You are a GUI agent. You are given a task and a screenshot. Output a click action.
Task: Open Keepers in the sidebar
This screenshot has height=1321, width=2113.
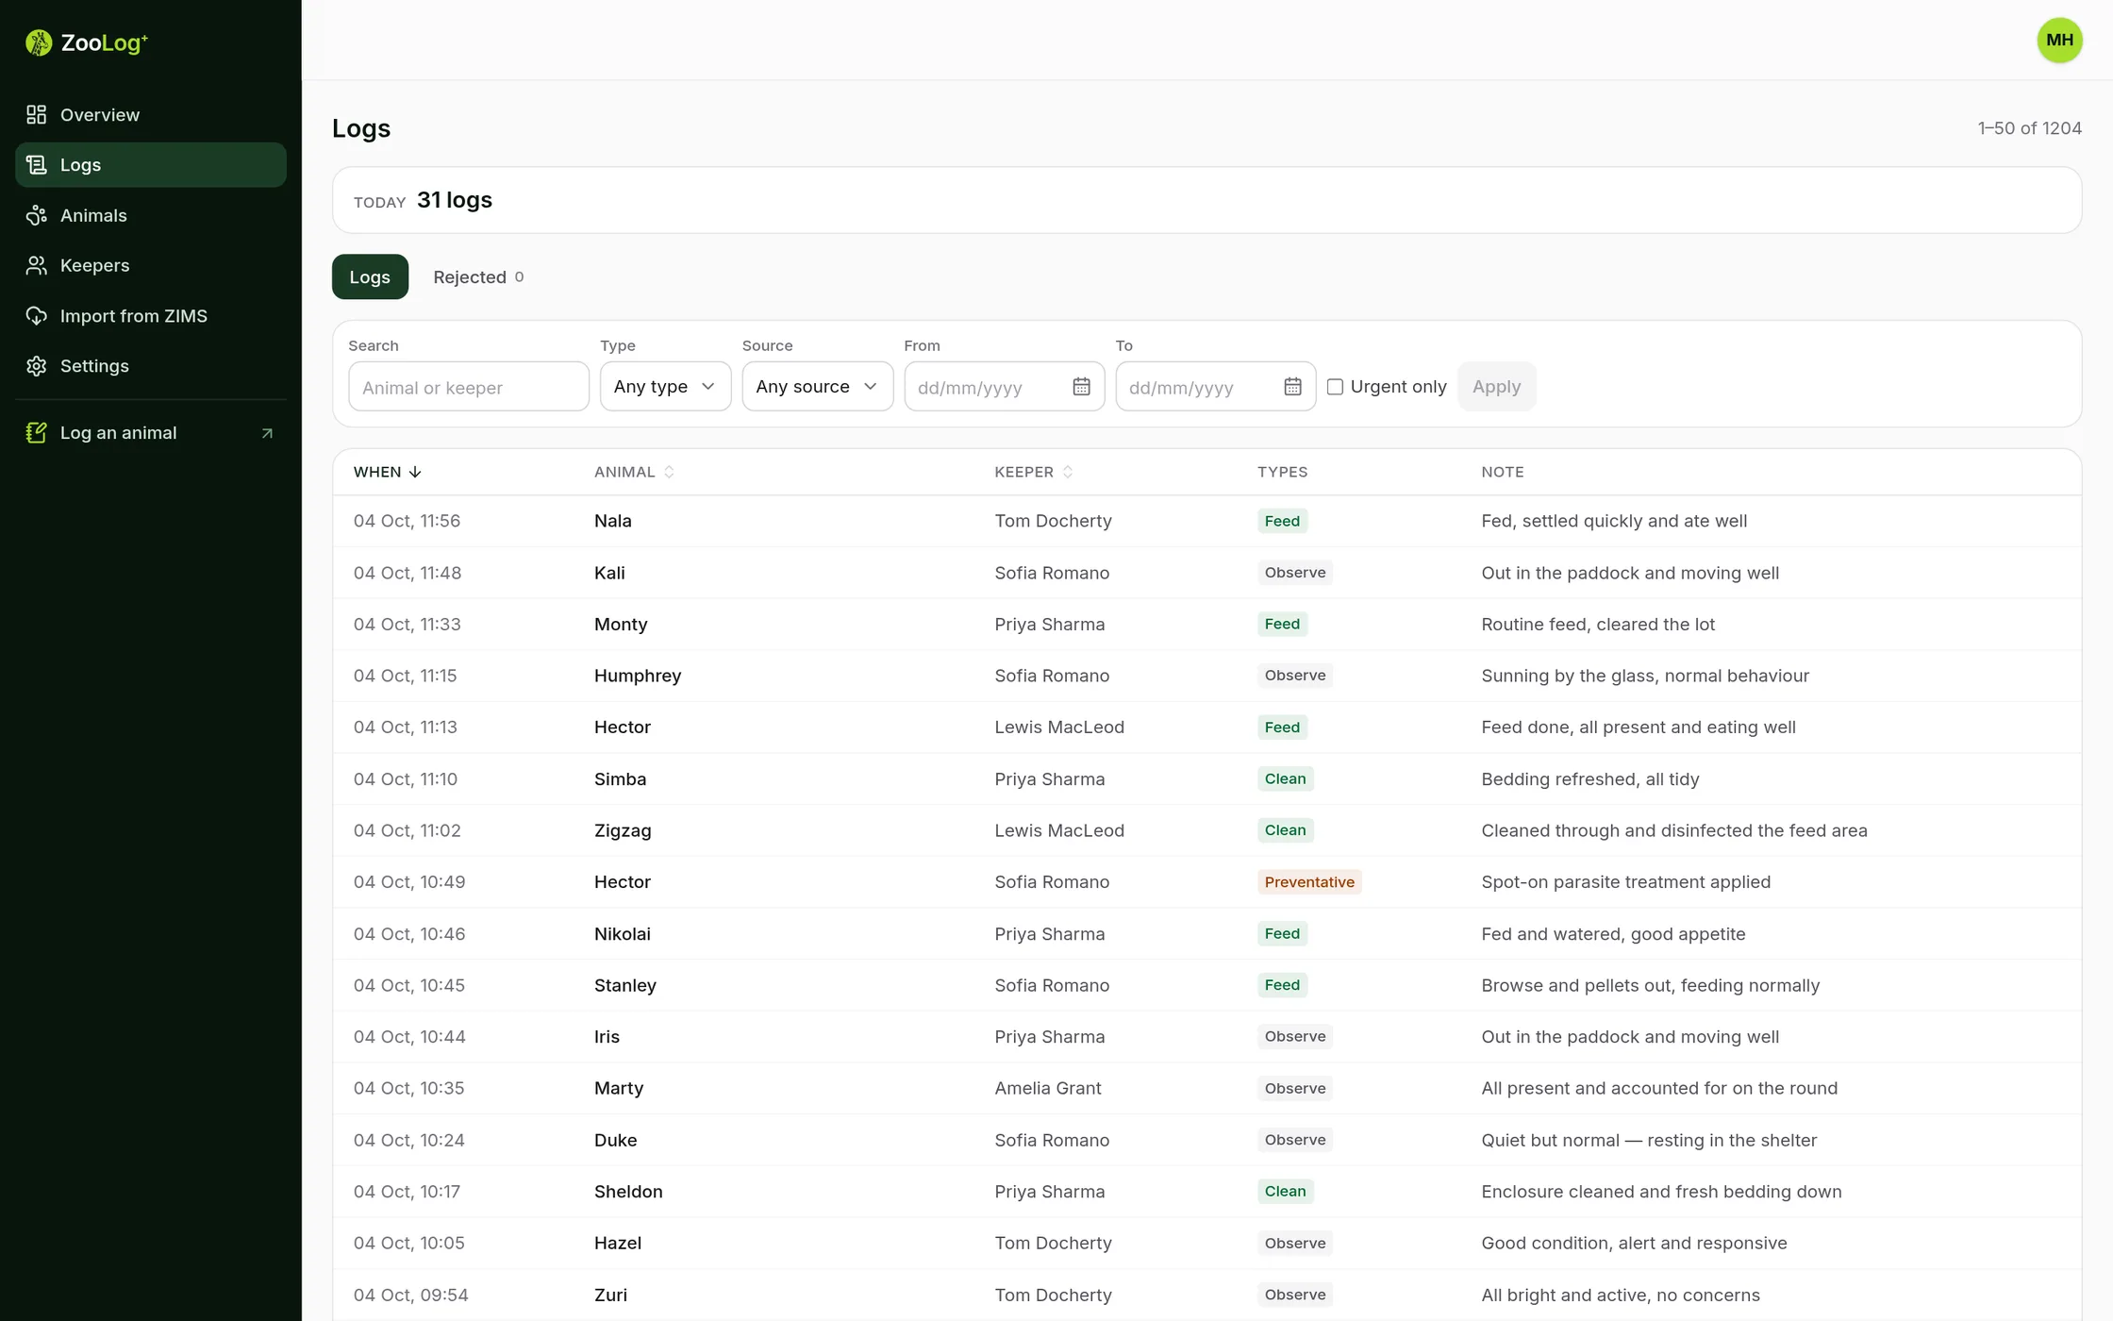tap(151, 265)
